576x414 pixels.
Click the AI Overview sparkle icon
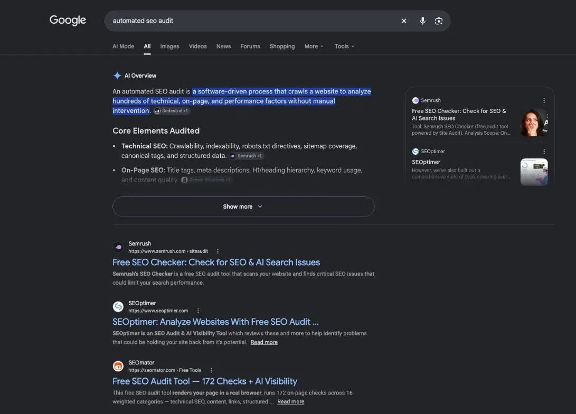pos(117,76)
